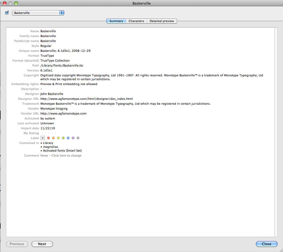
Task: Apply the red label color
Action: pos(48,138)
